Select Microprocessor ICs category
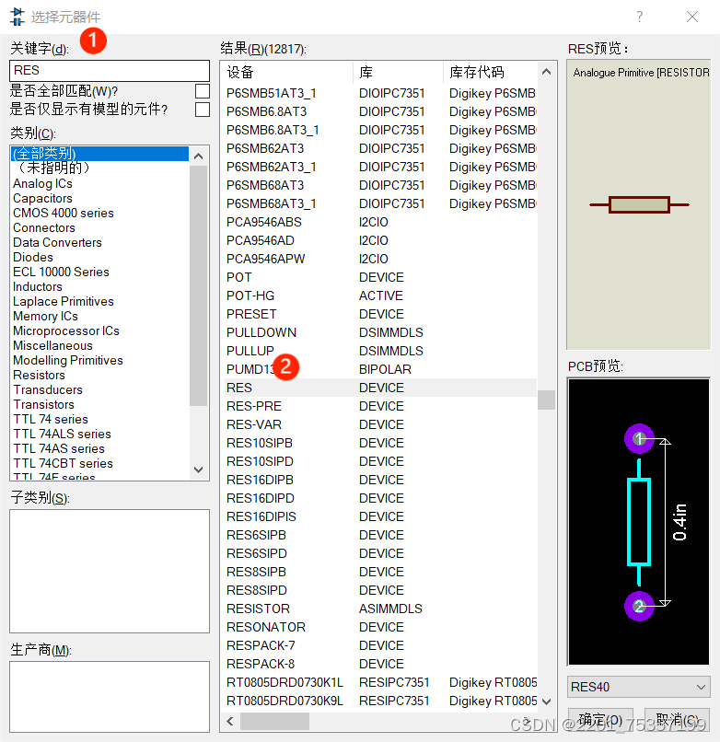The width and height of the screenshot is (720, 742). (x=66, y=330)
